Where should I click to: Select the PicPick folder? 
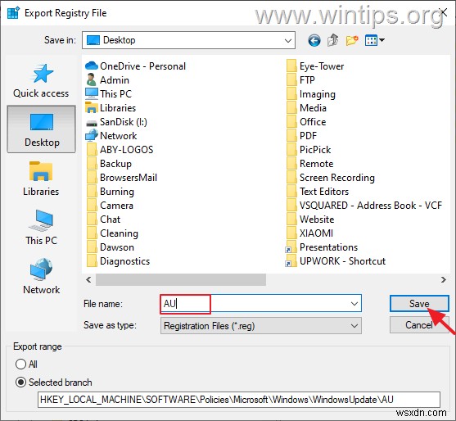click(309, 150)
